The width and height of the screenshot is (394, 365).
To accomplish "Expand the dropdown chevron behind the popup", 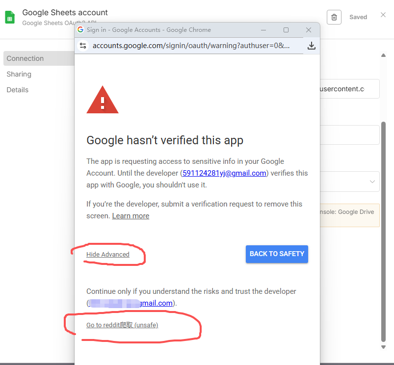I will pos(372,182).
